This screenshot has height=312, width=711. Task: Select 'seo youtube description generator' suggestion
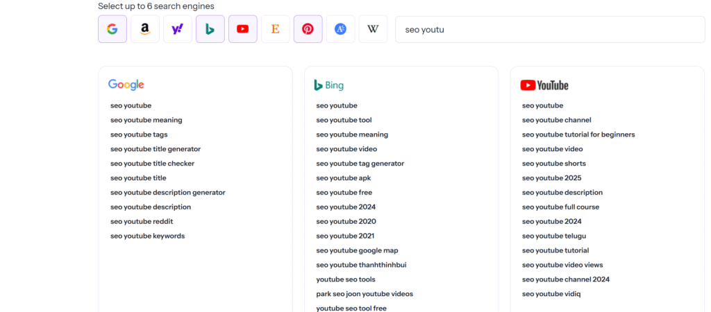168,193
